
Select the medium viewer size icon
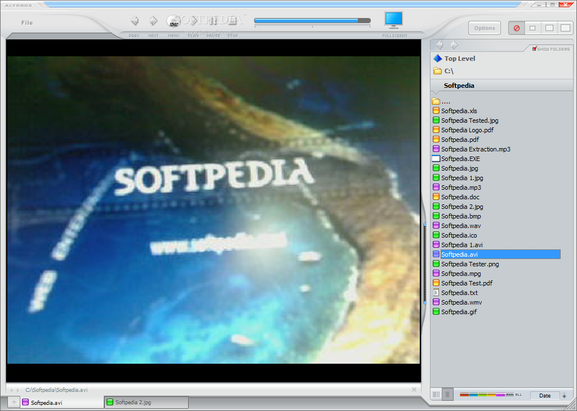[x=549, y=28]
